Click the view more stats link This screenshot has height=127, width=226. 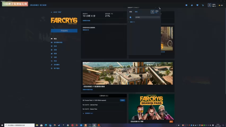pos(86,21)
